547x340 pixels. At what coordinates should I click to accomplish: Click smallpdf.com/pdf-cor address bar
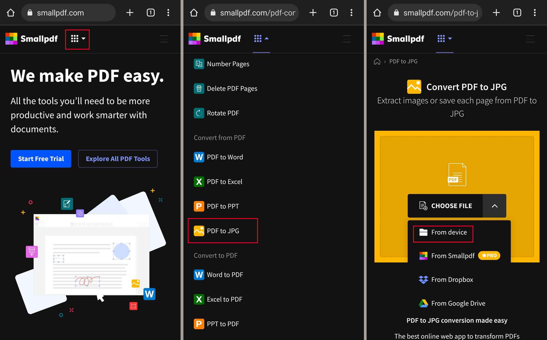(252, 13)
